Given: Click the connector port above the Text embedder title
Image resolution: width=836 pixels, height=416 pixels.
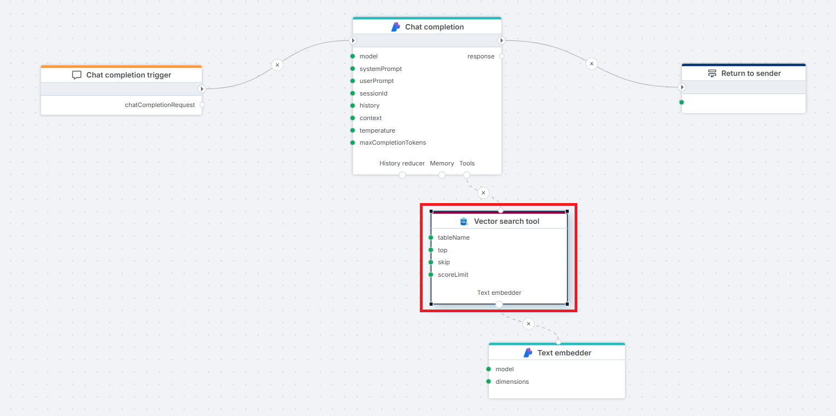Looking at the screenshot, I should click(x=558, y=342).
